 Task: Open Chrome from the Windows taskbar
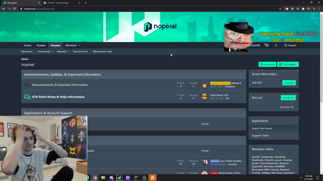pyautogui.click(x=95, y=177)
